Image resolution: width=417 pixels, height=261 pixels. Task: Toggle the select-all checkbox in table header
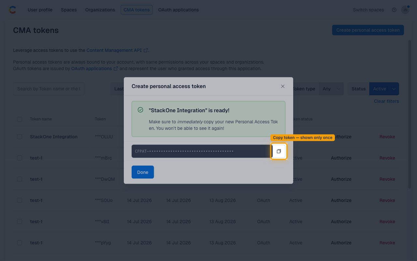[x=20, y=119]
